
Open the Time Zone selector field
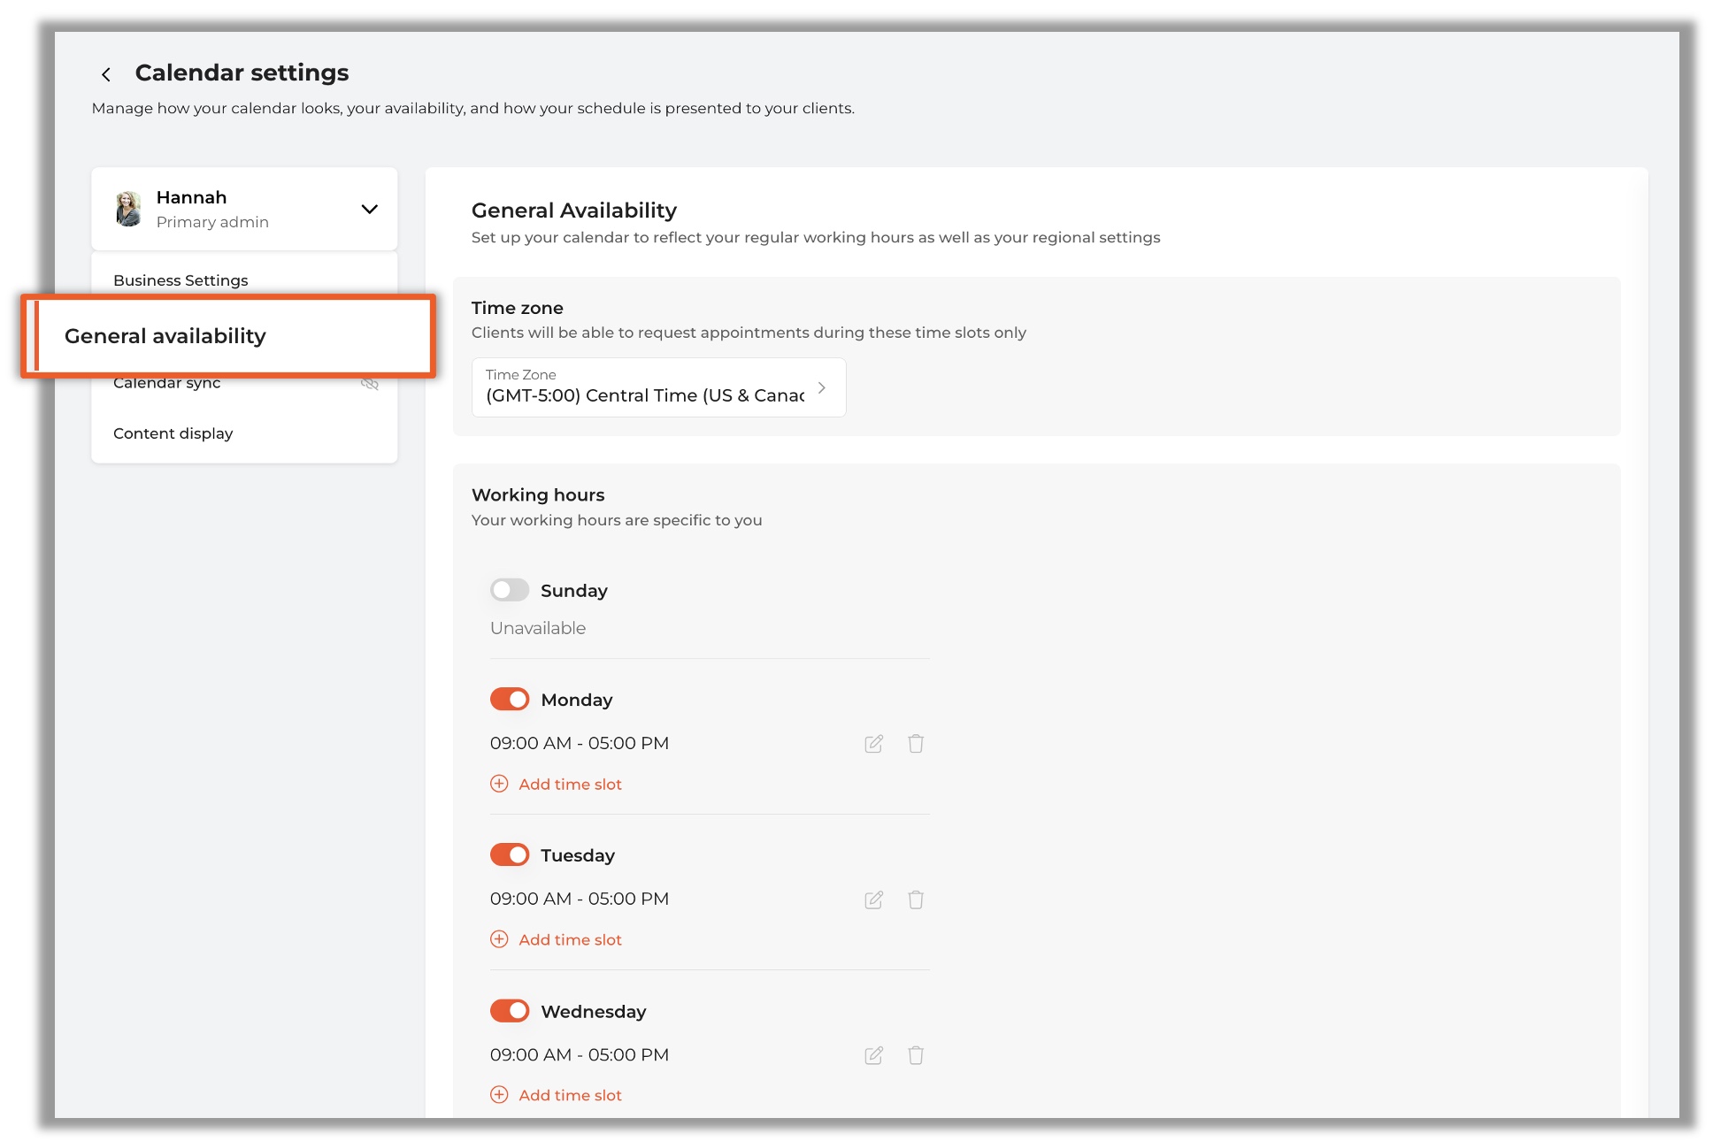coord(659,387)
